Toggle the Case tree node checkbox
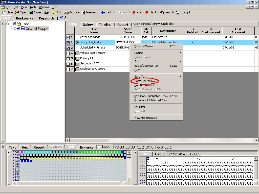 tap(14, 24)
